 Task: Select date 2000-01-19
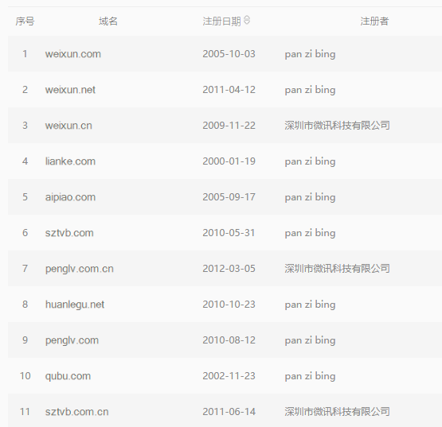[x=229, y=161]
